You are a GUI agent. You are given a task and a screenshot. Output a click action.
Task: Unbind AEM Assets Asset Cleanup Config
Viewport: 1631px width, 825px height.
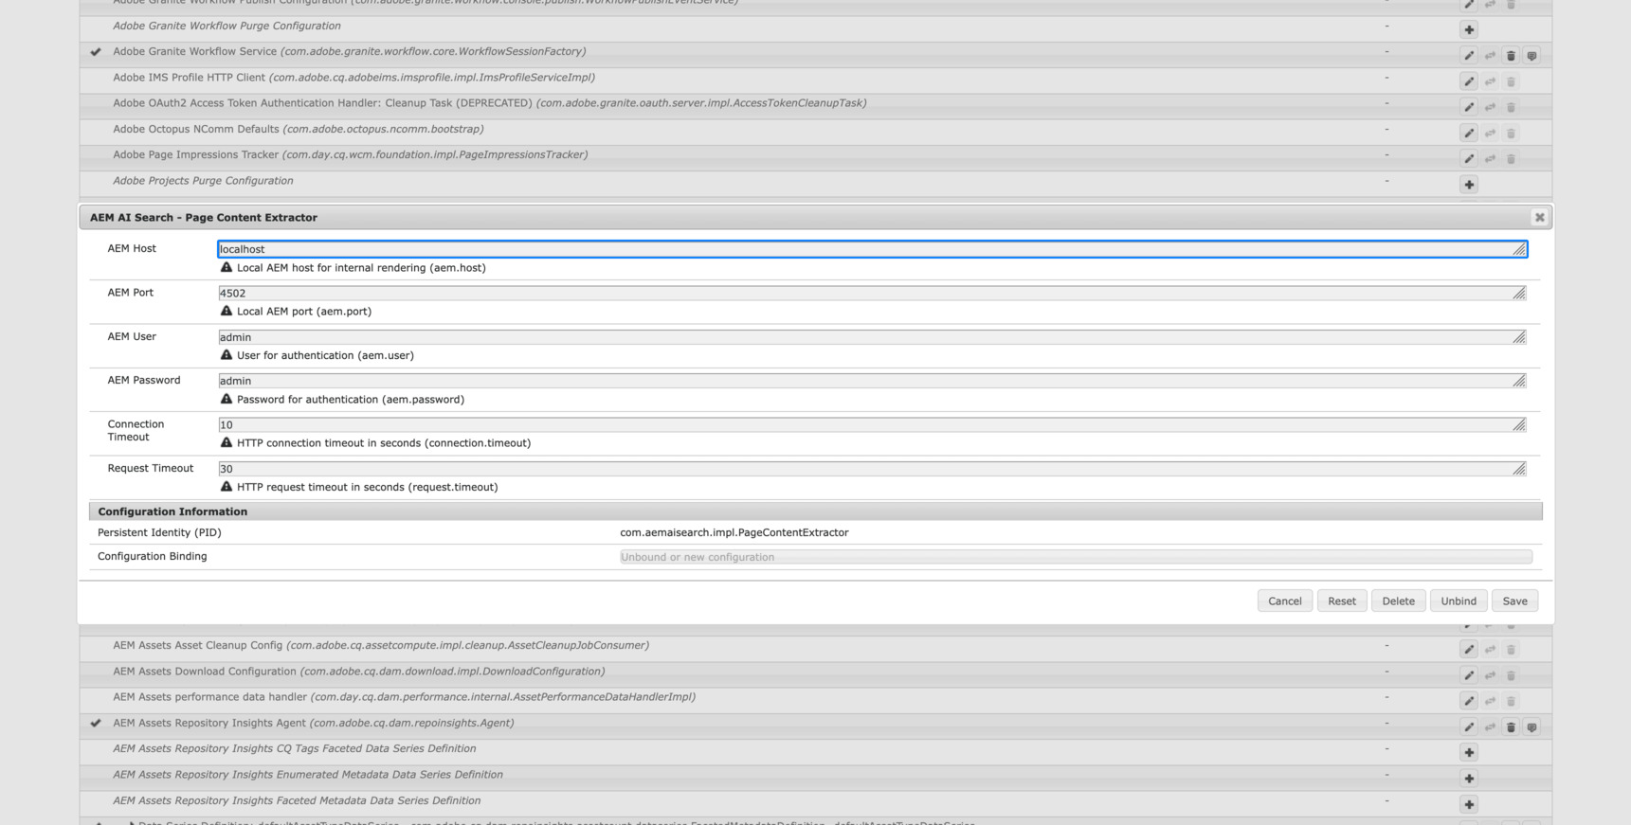coord(1490,650)
